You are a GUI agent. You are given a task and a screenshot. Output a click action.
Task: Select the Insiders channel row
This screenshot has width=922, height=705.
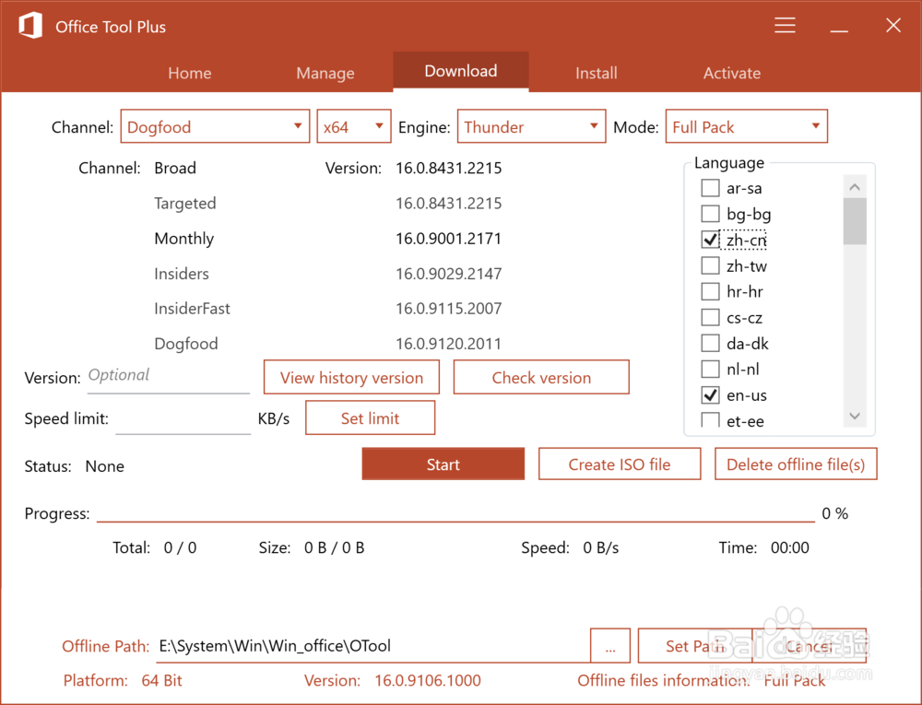pos(182,274)
